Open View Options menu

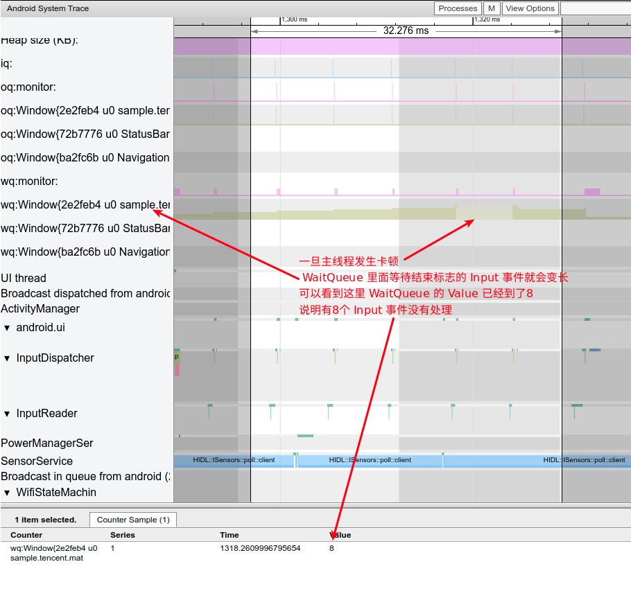pyautogui.click(x=530, y=8)
